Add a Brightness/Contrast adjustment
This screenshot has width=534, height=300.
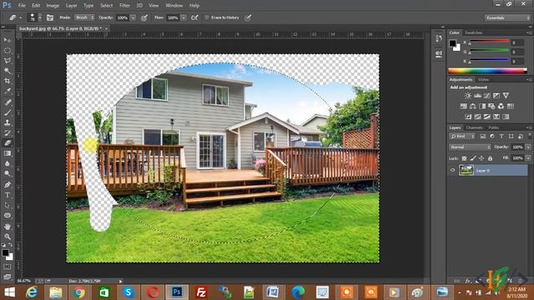tap(468, 96)
